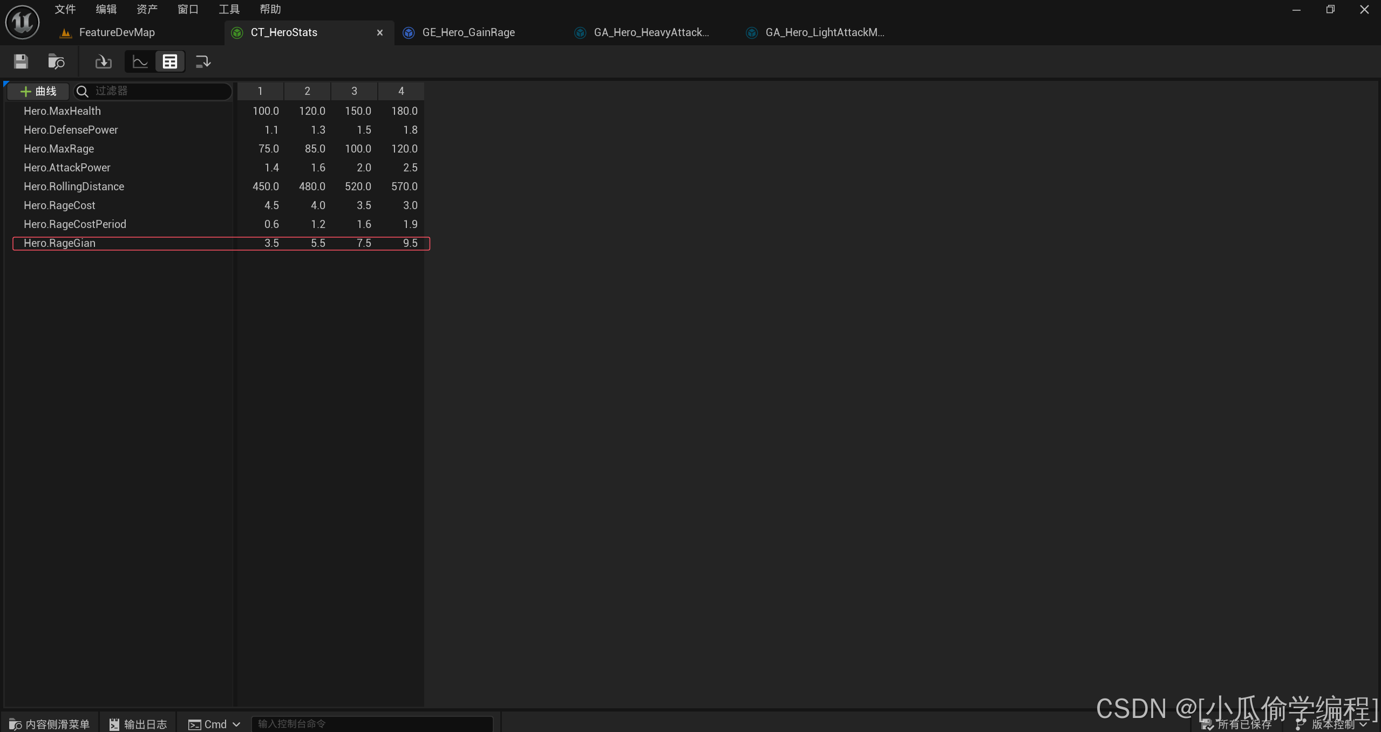This screenshot has height=732, width=1381.
Task: Switch to curve graph view icon
Action: pos(140,61)
